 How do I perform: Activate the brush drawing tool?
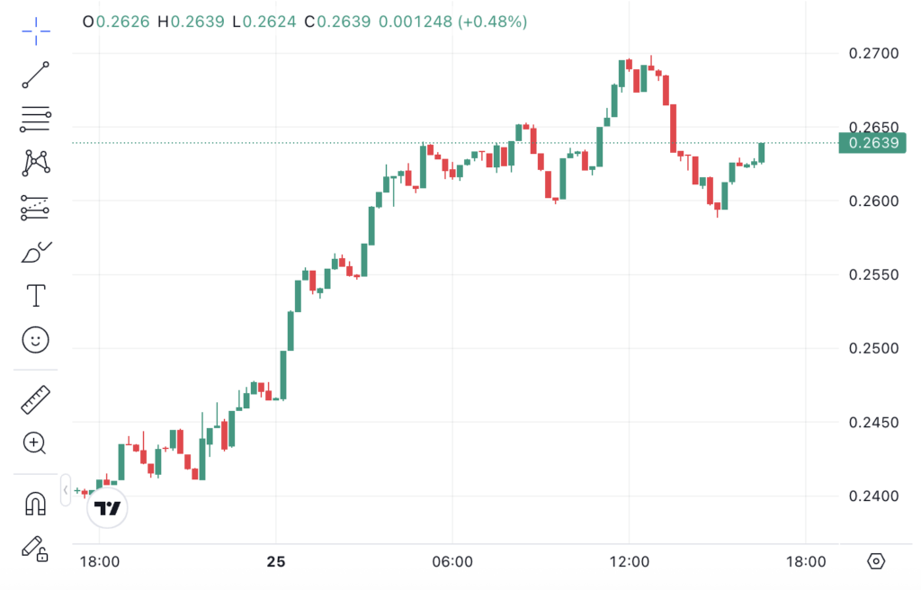point(36,252)
